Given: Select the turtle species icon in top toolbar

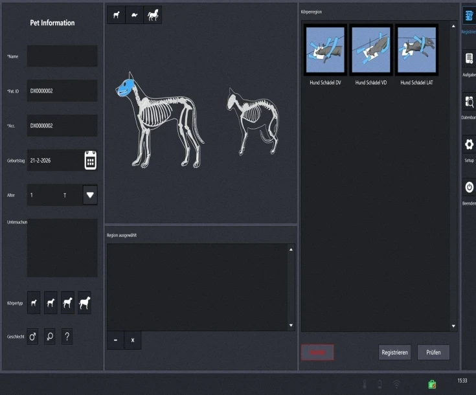Looking at the screenshot, I should pos(134,15).
